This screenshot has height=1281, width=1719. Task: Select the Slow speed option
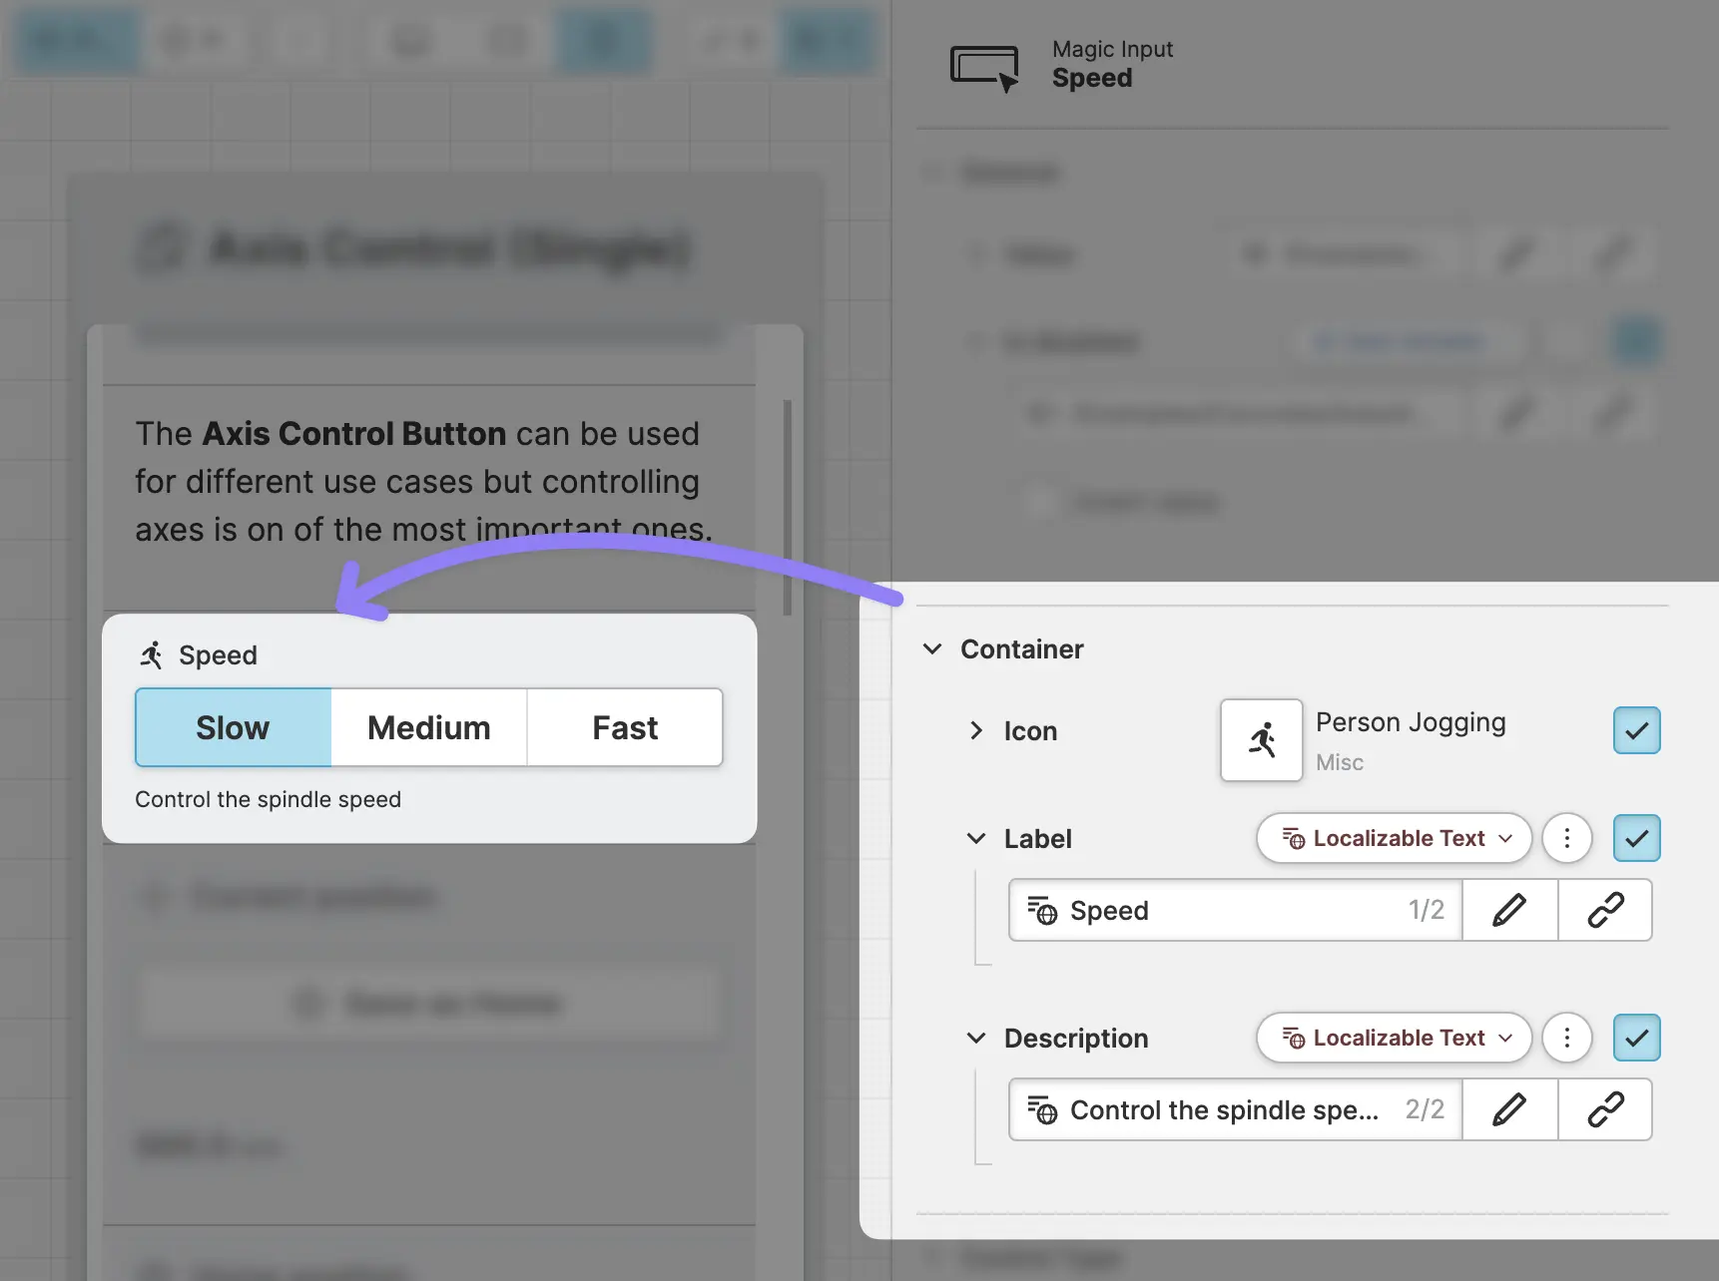click(233, 728)
